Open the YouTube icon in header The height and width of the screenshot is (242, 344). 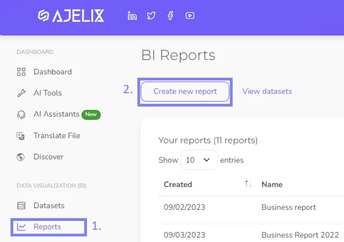point(190,16)
